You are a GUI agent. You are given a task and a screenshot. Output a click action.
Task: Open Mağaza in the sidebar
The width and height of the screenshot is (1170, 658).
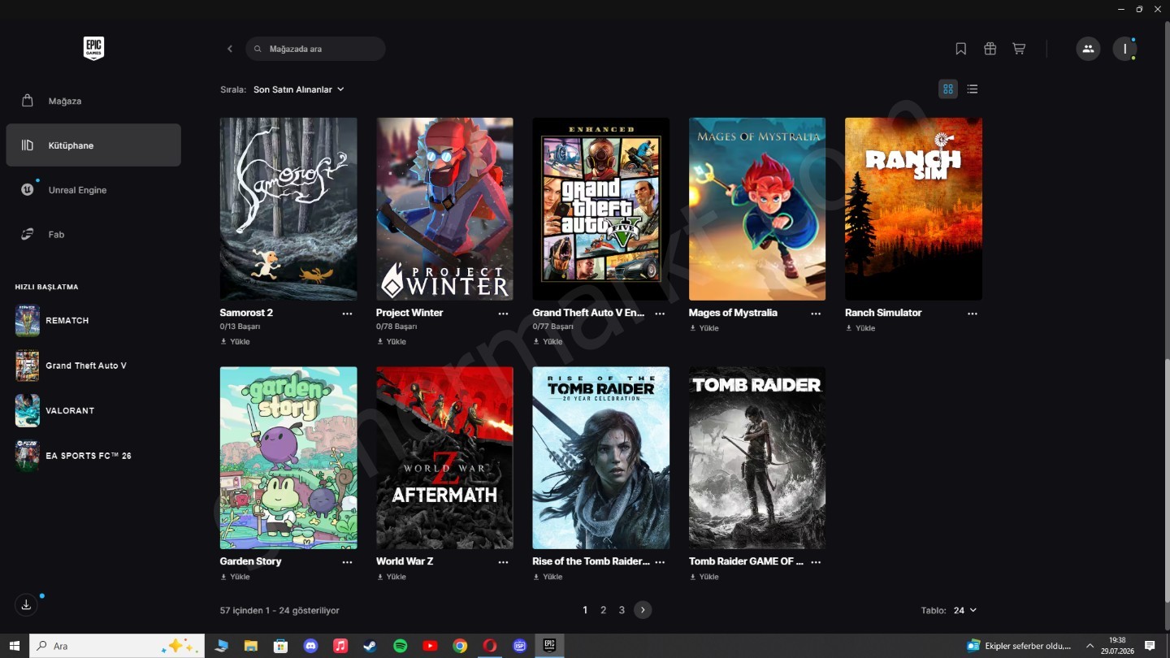pos(93,101)
